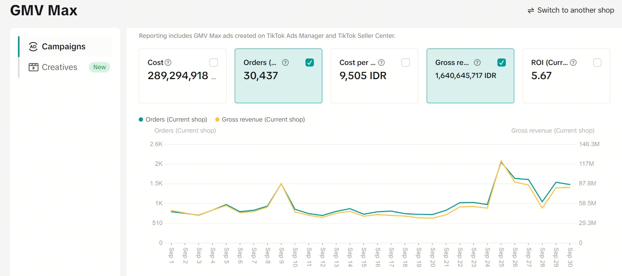Click the 1,640,645,717 IDR revenue value
Image resolution: width=622 pixels, height=276 pixels.
466,76
